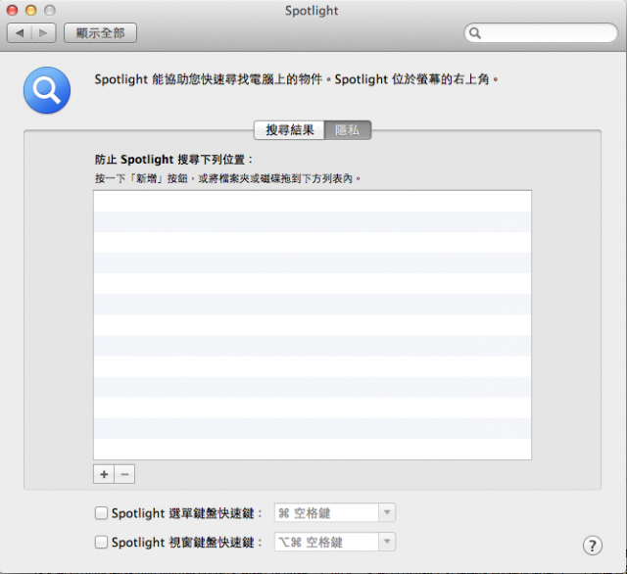Image resolution: width=627 pixels, height=574 pixels.
Task: Close the Spotlight window with red button
Action: [x=13, y=10]
